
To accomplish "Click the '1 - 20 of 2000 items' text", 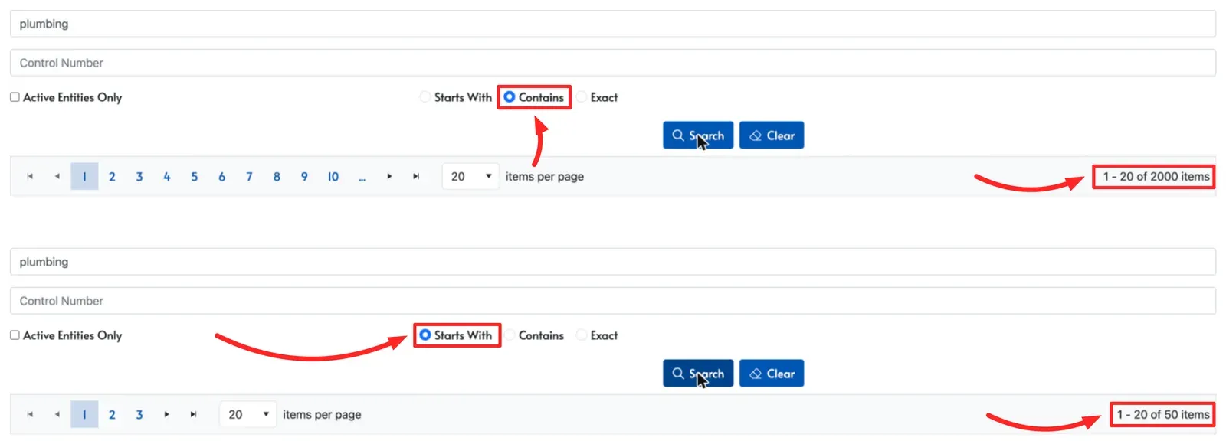I will pos(1156,177).
